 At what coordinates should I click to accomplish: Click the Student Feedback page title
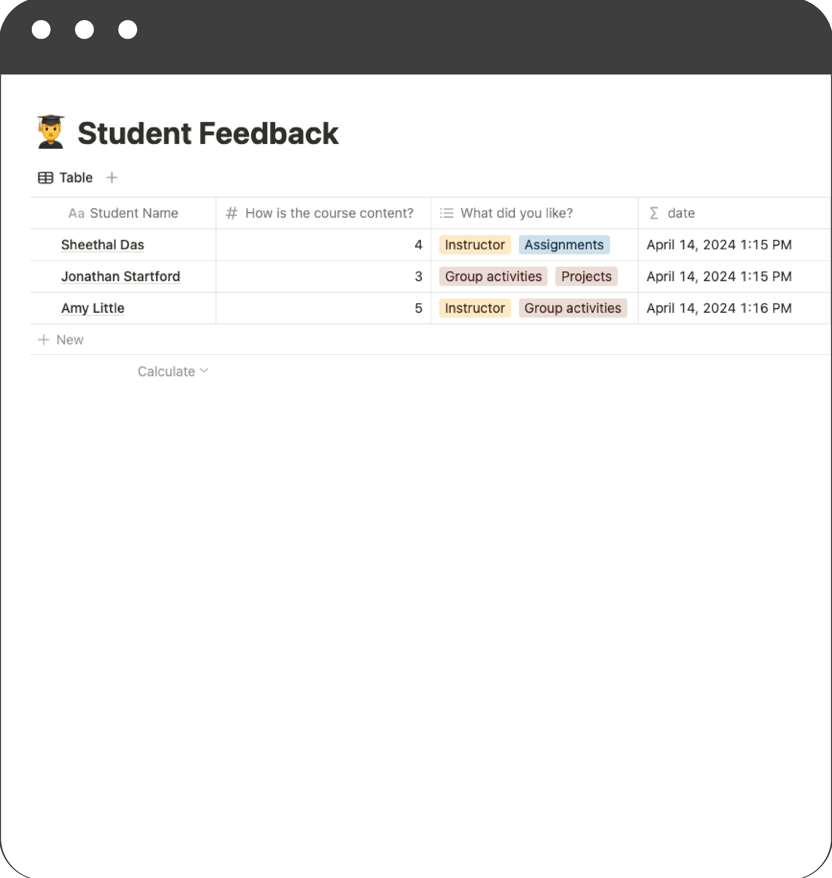208,133
